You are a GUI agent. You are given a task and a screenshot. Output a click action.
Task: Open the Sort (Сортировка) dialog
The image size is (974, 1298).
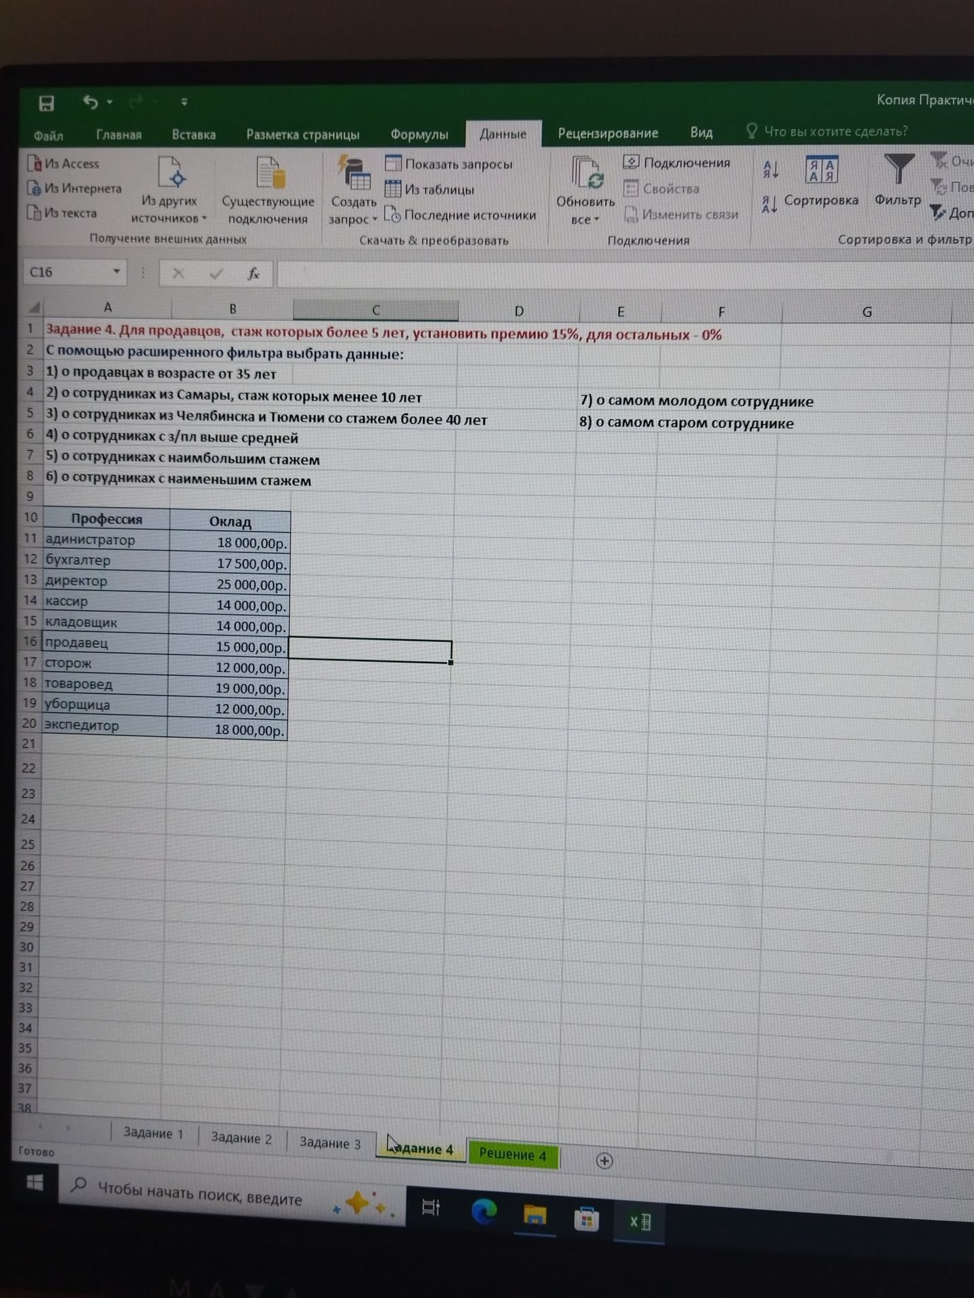(821, 181)
